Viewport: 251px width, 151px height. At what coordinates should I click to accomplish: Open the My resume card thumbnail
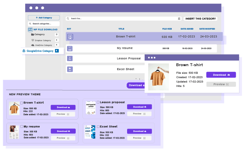click(14, 132)
